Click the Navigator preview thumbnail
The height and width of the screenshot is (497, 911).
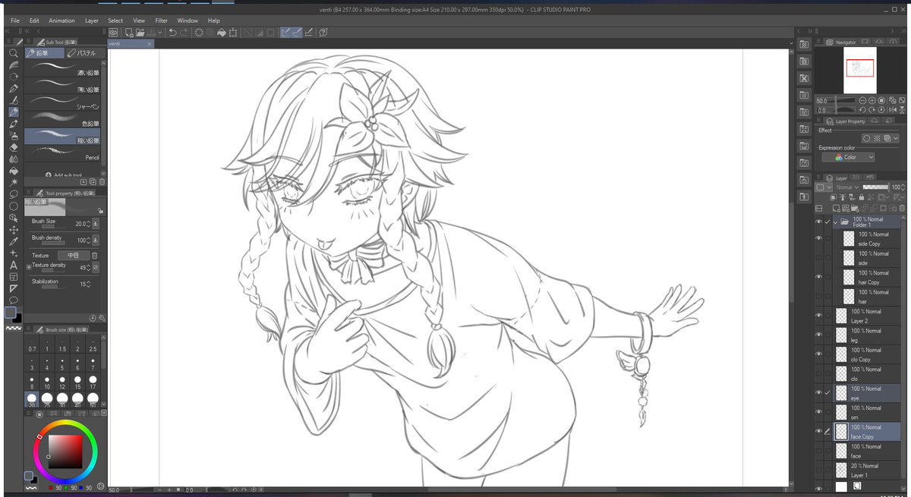coord(860,71)
